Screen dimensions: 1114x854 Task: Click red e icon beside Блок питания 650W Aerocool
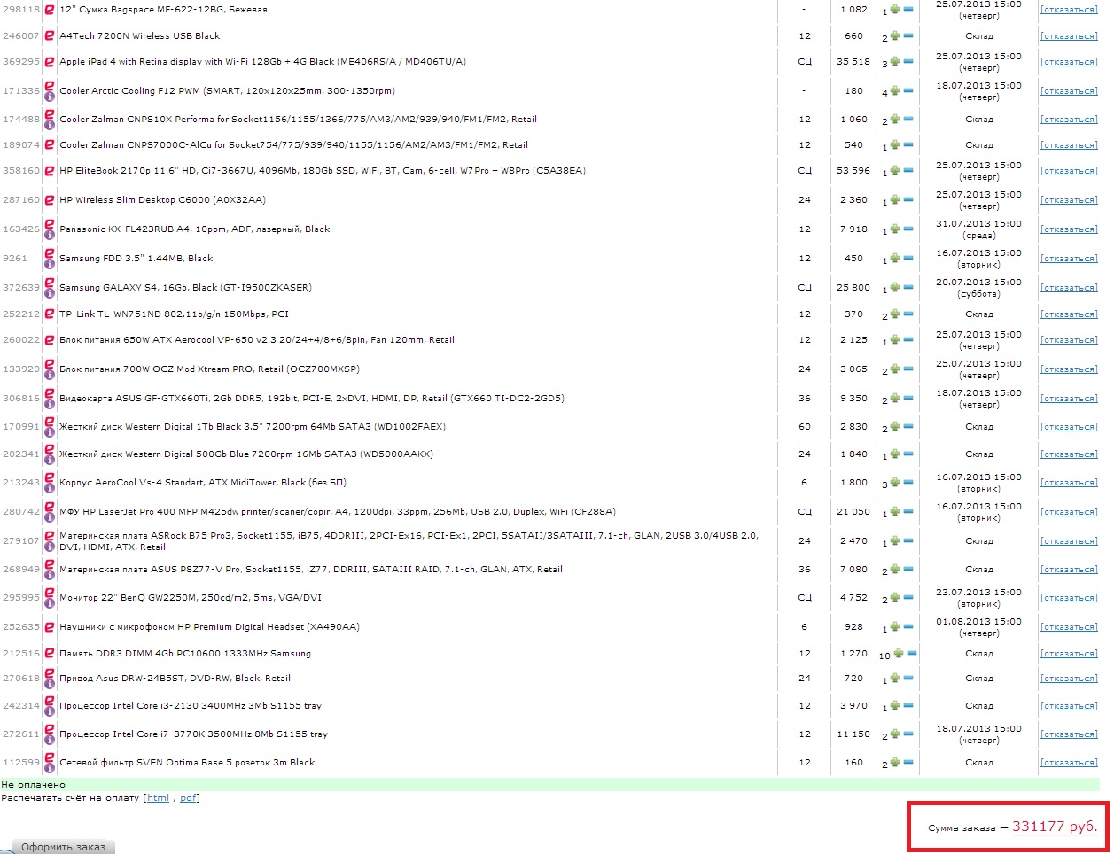coord(50,340)
